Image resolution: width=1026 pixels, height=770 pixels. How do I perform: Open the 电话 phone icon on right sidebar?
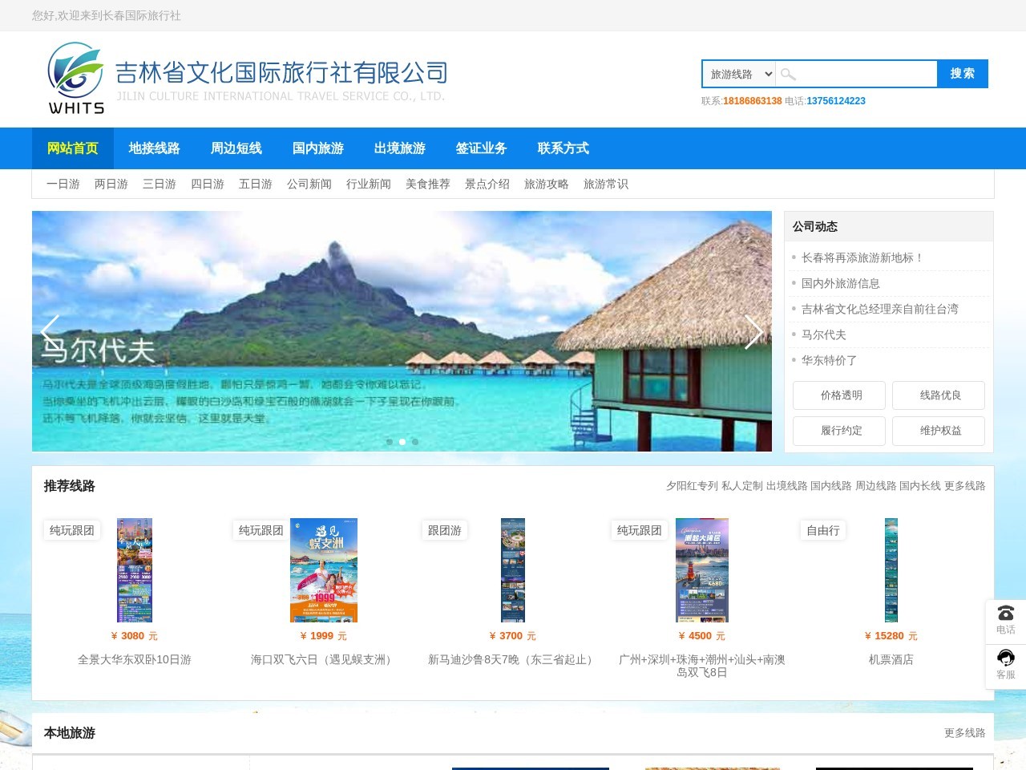1006,618
